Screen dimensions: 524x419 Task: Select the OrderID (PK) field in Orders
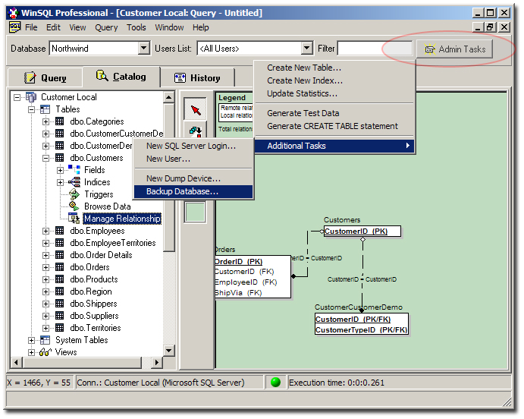pos(239,262)
